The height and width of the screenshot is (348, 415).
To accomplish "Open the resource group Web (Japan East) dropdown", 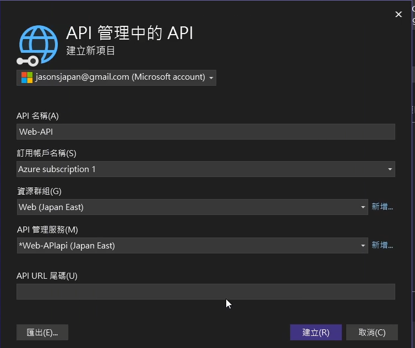I will click(193, 207).
